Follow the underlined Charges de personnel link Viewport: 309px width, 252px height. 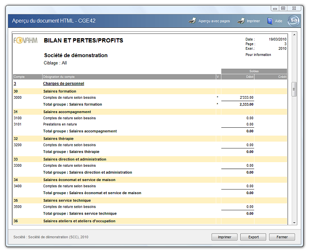63,84
